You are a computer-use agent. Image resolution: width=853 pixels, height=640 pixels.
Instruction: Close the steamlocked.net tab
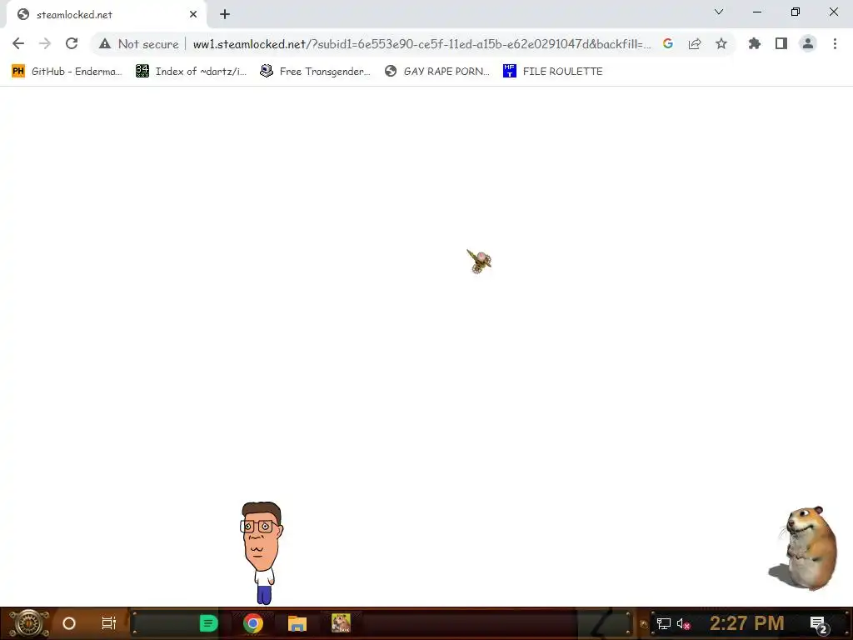click(193, 15)
